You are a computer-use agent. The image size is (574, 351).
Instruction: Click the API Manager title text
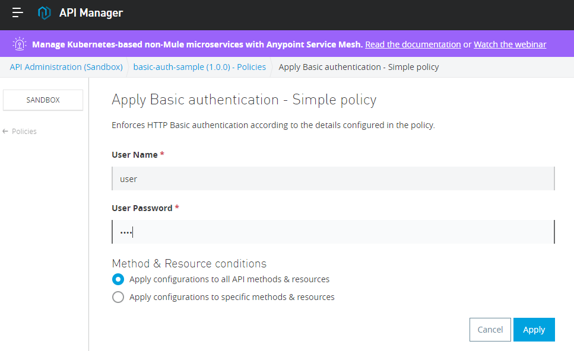point(91,13)
